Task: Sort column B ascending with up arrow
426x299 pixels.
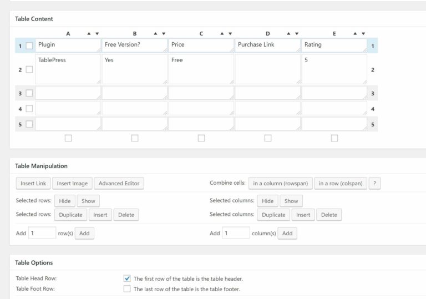Action: click(x=155, y=34)
